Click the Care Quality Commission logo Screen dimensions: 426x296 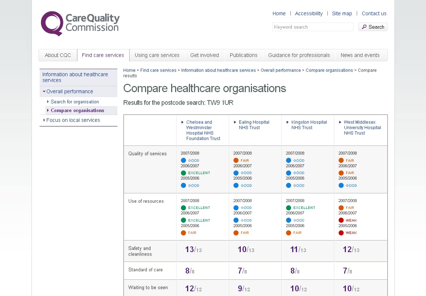point(80,24)
